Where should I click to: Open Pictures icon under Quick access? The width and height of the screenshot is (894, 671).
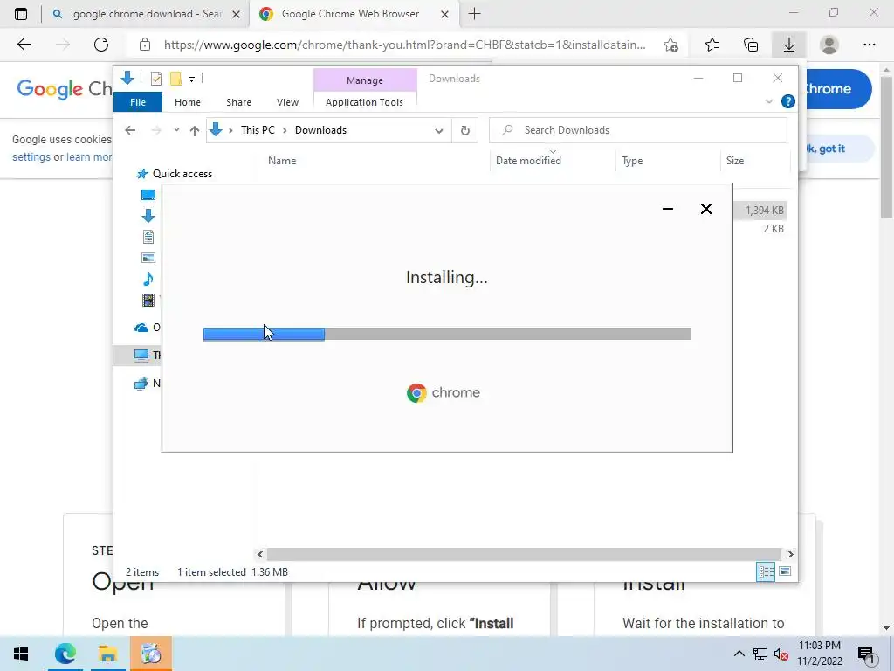(148, 258)
